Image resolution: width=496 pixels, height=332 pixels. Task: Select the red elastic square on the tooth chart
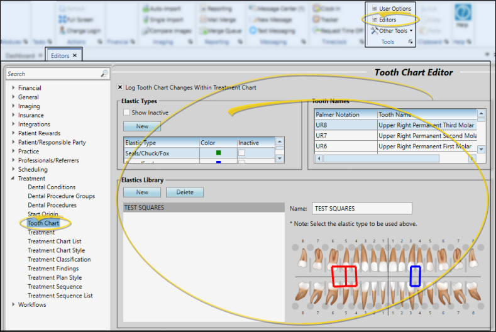coord(344,276)
